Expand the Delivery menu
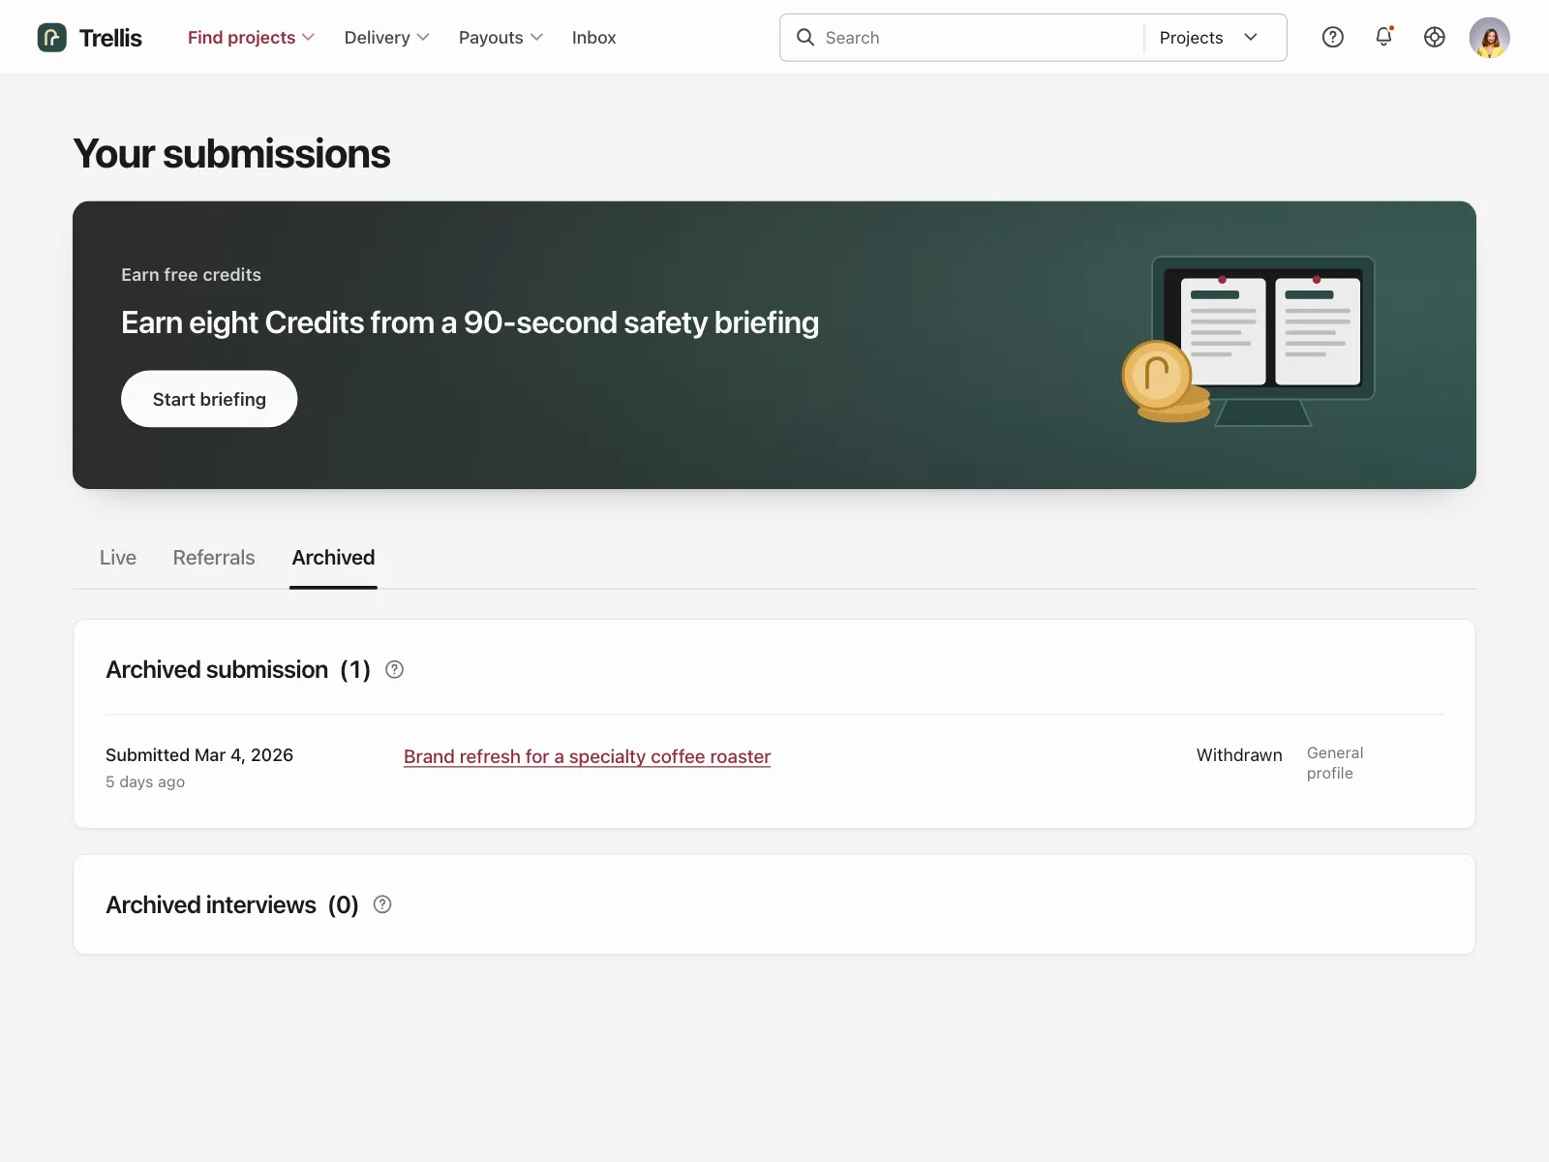Screen dimensions: 1549x1162 [386, 38]
